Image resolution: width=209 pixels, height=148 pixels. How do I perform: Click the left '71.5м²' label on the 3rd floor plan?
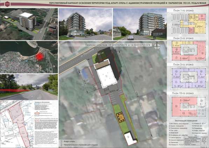(176, 77)
